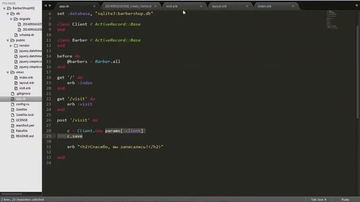360x202 pixels.
Task: Close the visit.erb tab
Action: [x=201, y=6]
